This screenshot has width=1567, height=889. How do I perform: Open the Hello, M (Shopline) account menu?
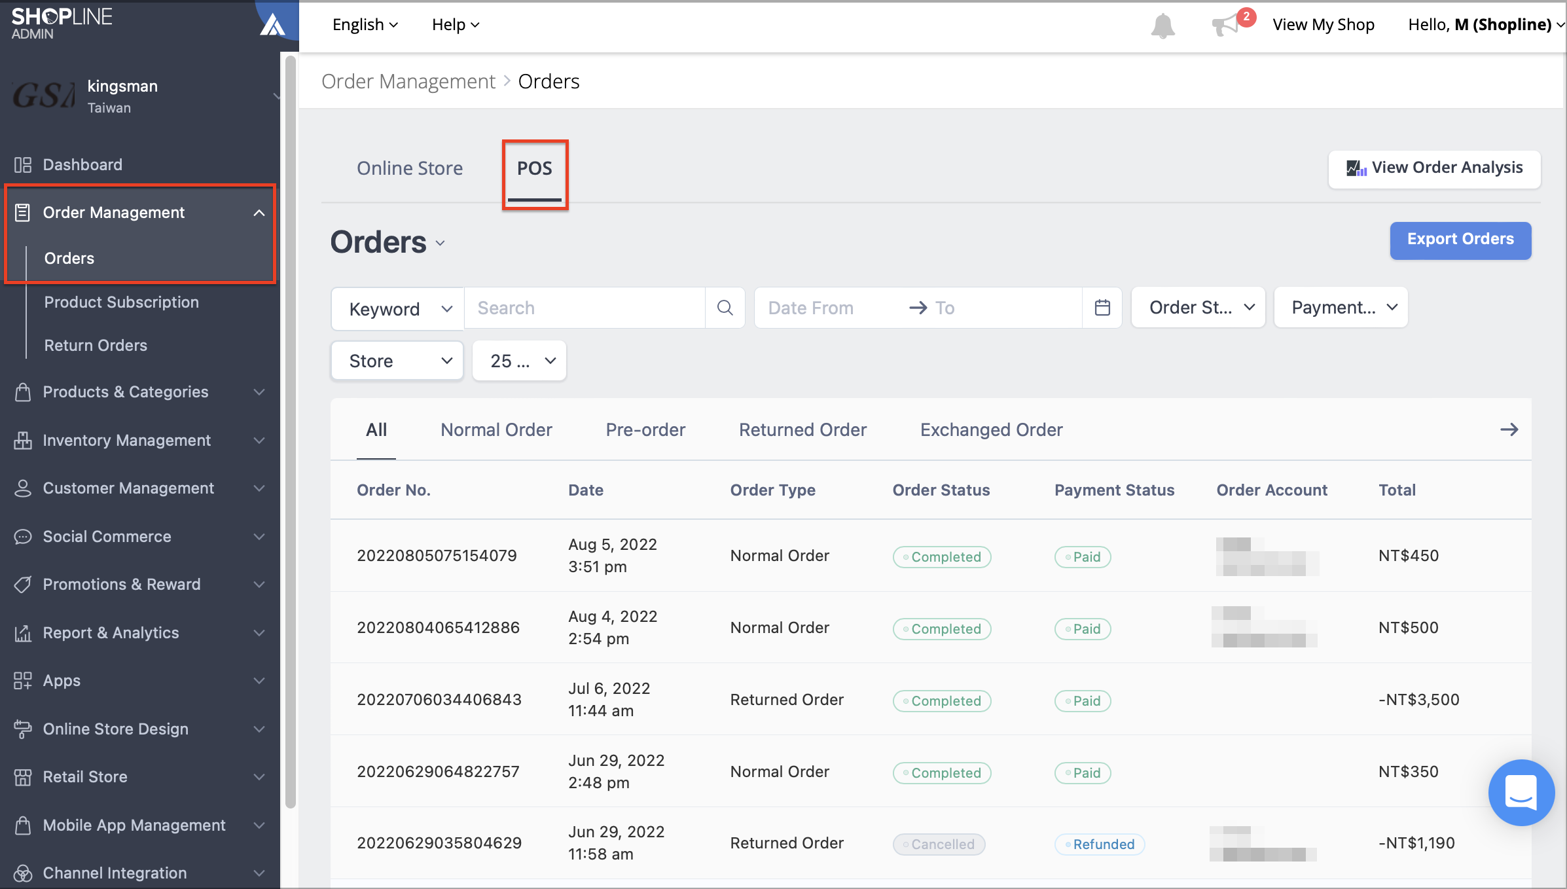(1486, 25)
